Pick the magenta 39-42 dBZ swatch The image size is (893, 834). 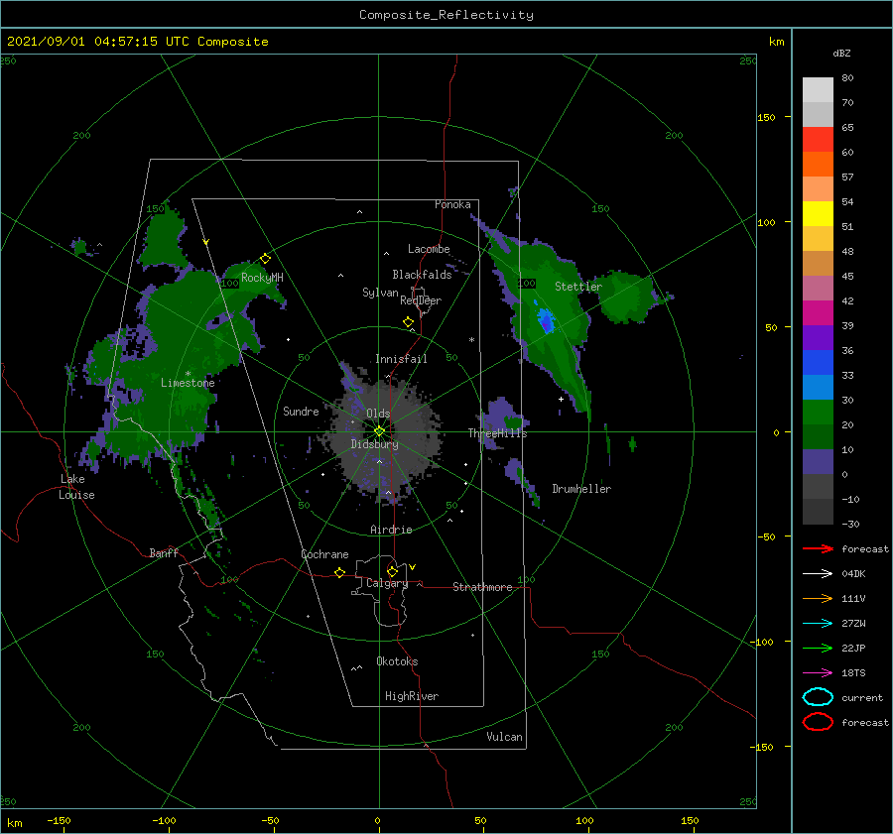click(818, 313)
